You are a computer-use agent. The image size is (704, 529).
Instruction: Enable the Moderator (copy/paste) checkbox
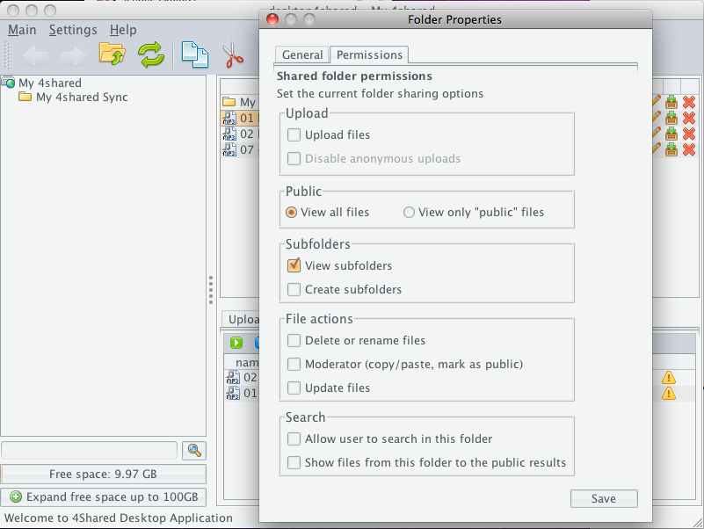click(294, 364)
